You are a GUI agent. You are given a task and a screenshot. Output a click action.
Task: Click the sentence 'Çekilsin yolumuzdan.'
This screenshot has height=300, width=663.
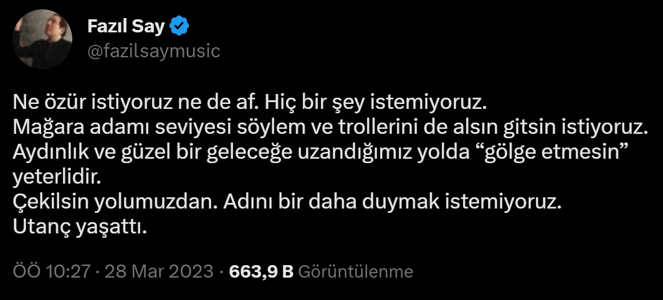(x=115, y=202)
